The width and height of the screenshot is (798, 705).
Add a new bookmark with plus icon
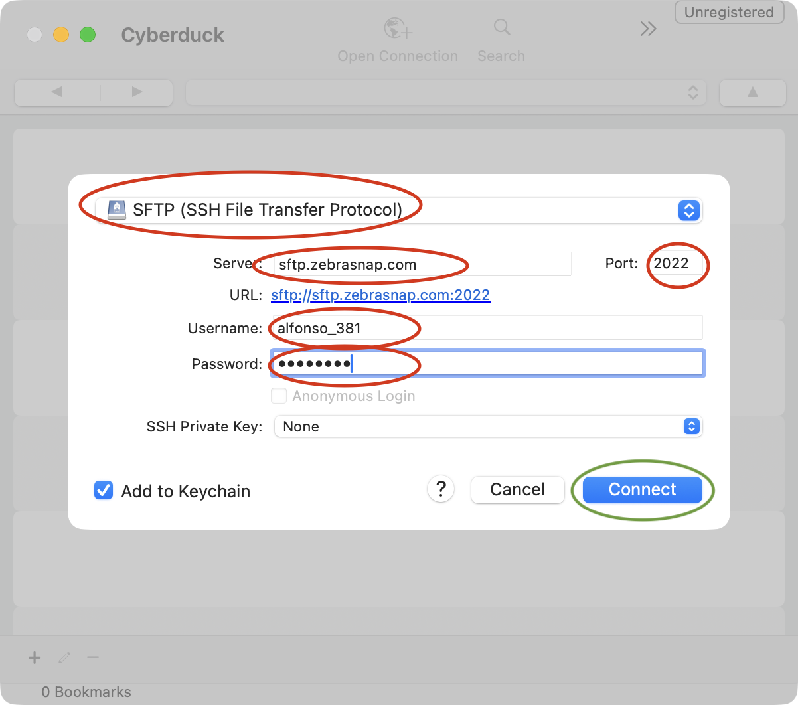(x=35, y=657)
